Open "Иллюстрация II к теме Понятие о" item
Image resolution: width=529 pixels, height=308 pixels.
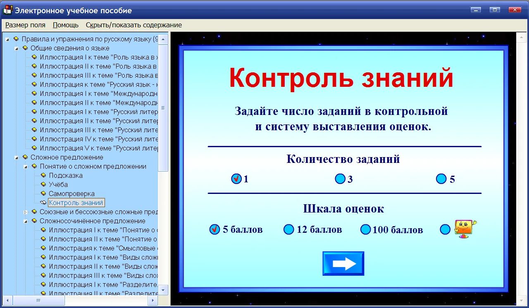[104, 239]
